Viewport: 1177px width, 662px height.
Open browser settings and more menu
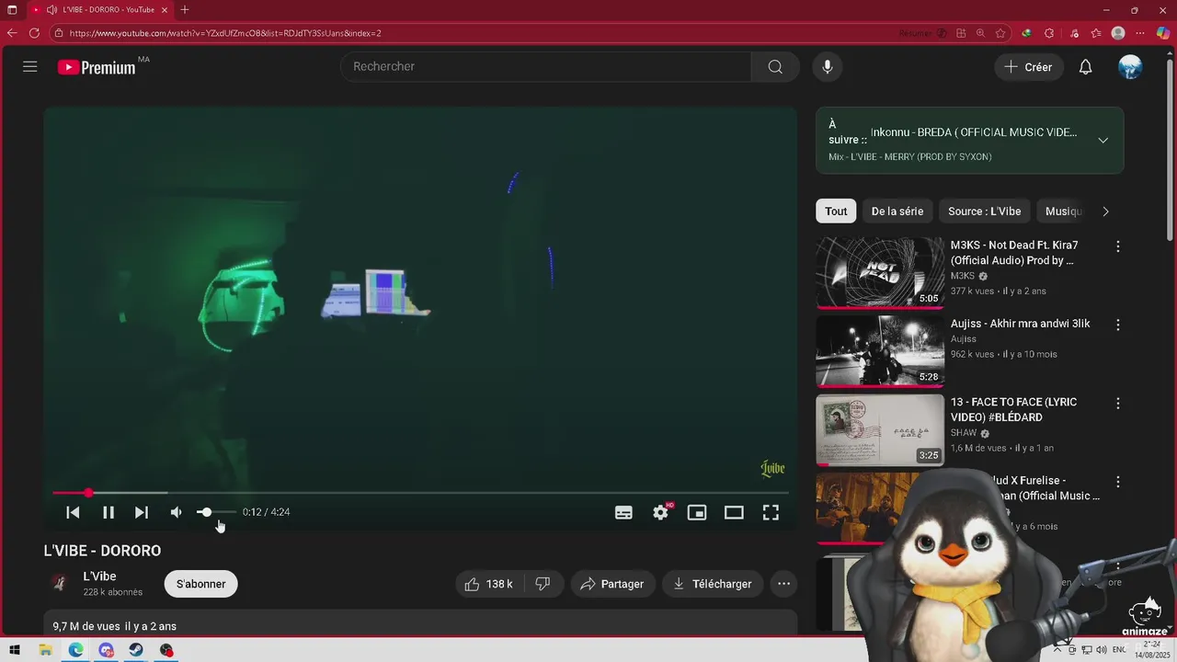pyautogui.click(x=1140, y=33)
